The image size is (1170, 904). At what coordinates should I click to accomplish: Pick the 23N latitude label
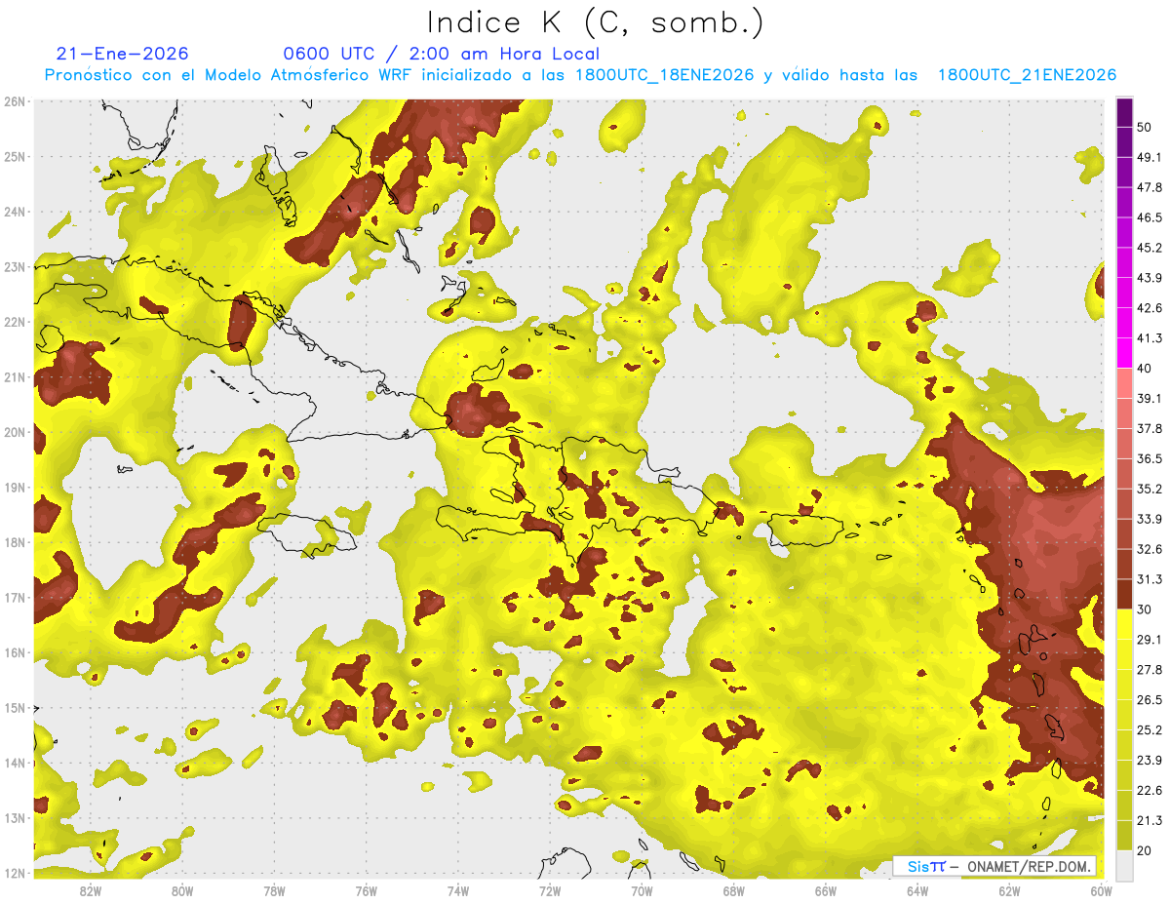pyautogui.click(x=14, y=266)
